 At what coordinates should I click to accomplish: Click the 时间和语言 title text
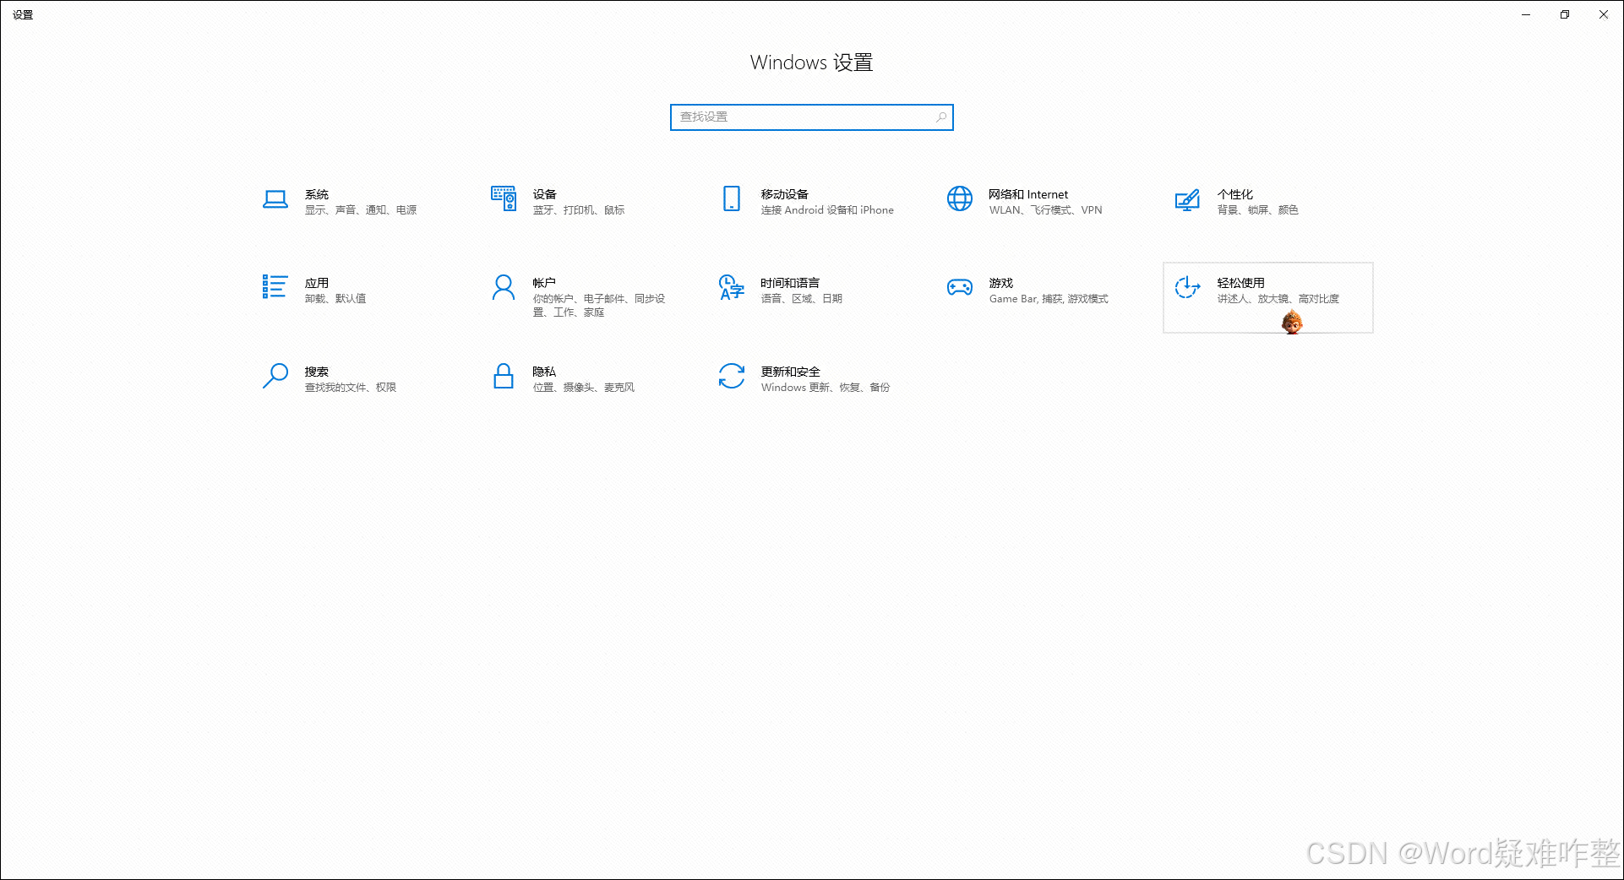pyautogui.click(x=791, y=283)
